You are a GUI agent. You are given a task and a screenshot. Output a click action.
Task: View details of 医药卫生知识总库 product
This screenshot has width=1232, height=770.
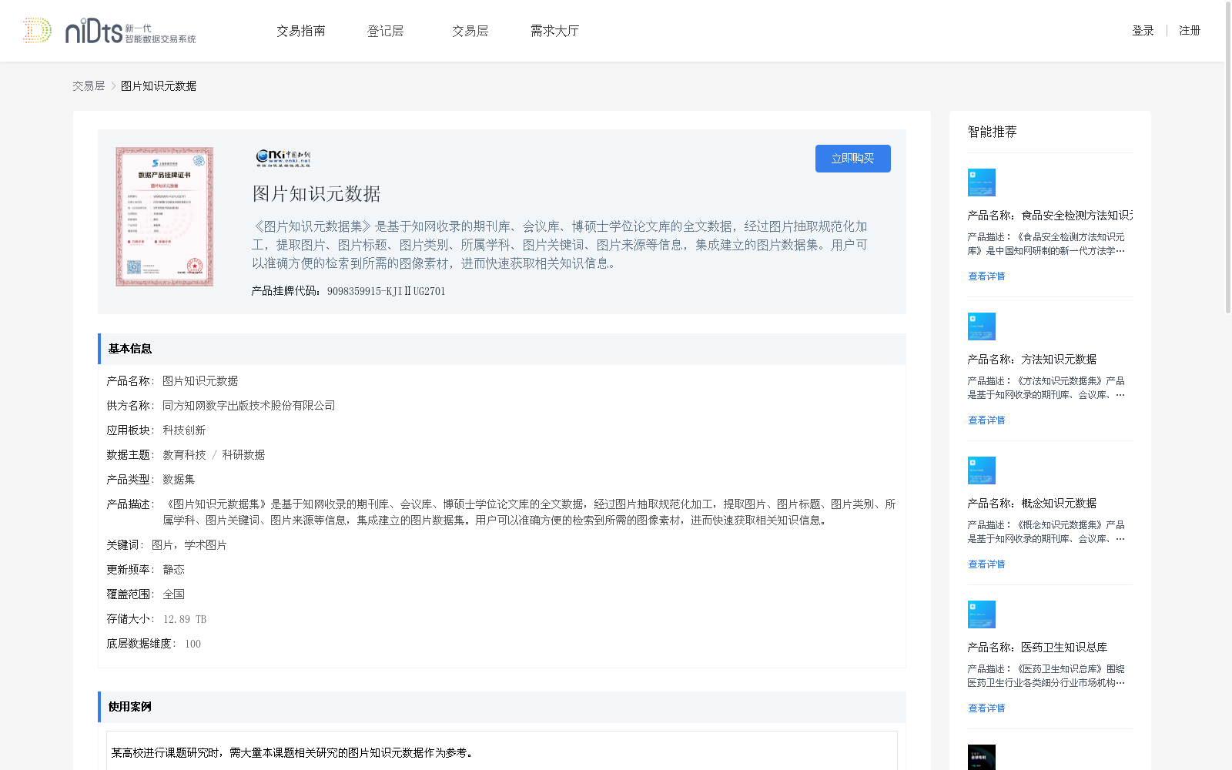point(986,708)
